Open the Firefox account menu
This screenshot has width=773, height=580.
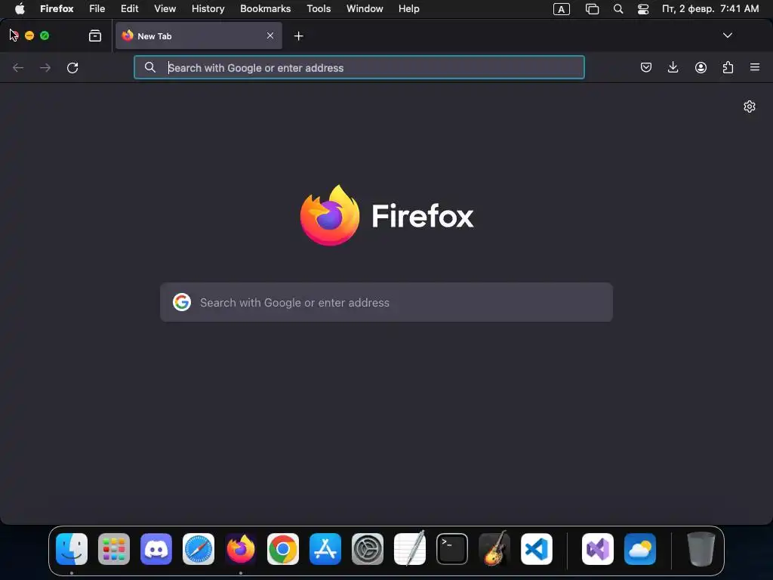tap(701, 67)
